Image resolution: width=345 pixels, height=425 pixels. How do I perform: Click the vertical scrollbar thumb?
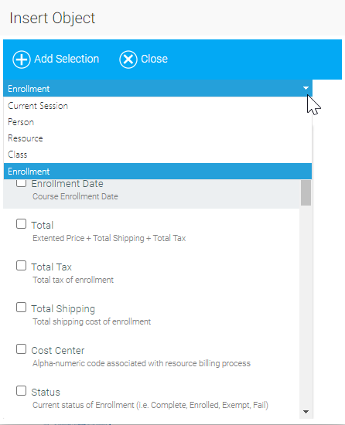click(306, 192)
